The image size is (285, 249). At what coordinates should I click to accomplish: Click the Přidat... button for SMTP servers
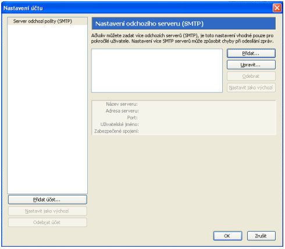click(x=251, y=53)
